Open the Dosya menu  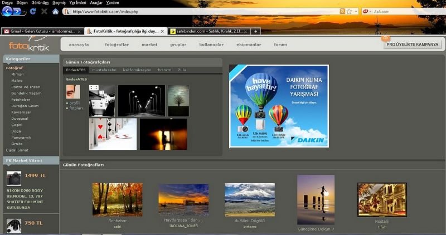coord(7,3)
